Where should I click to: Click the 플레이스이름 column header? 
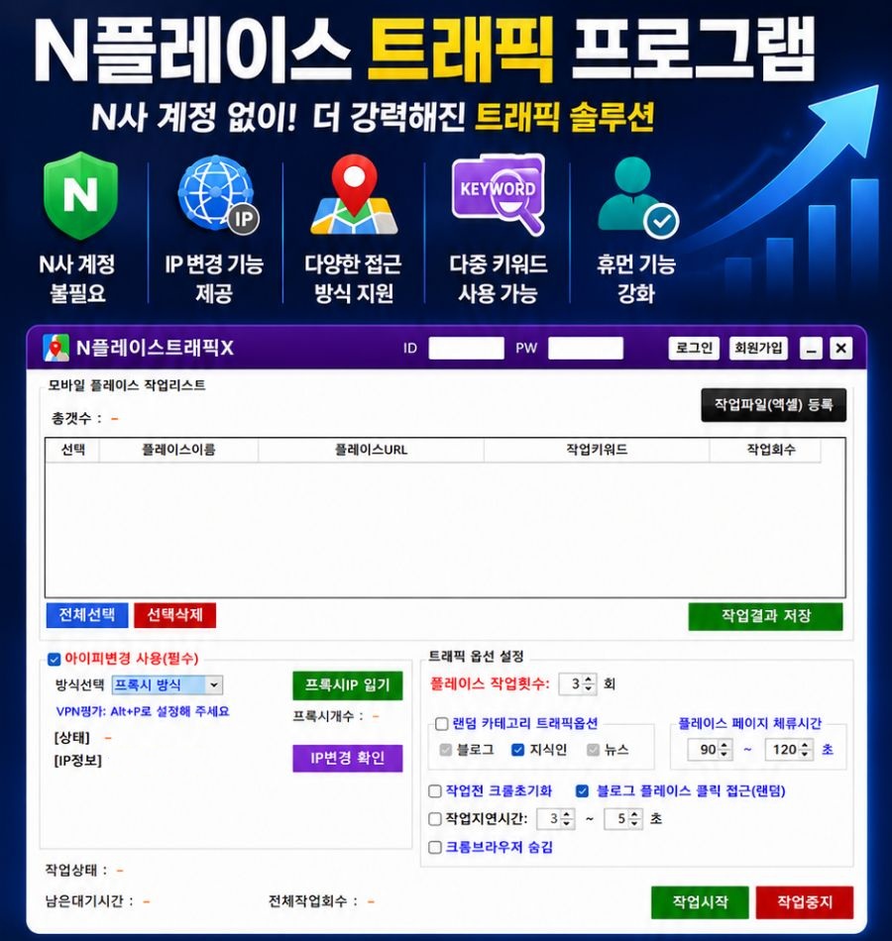178,450
